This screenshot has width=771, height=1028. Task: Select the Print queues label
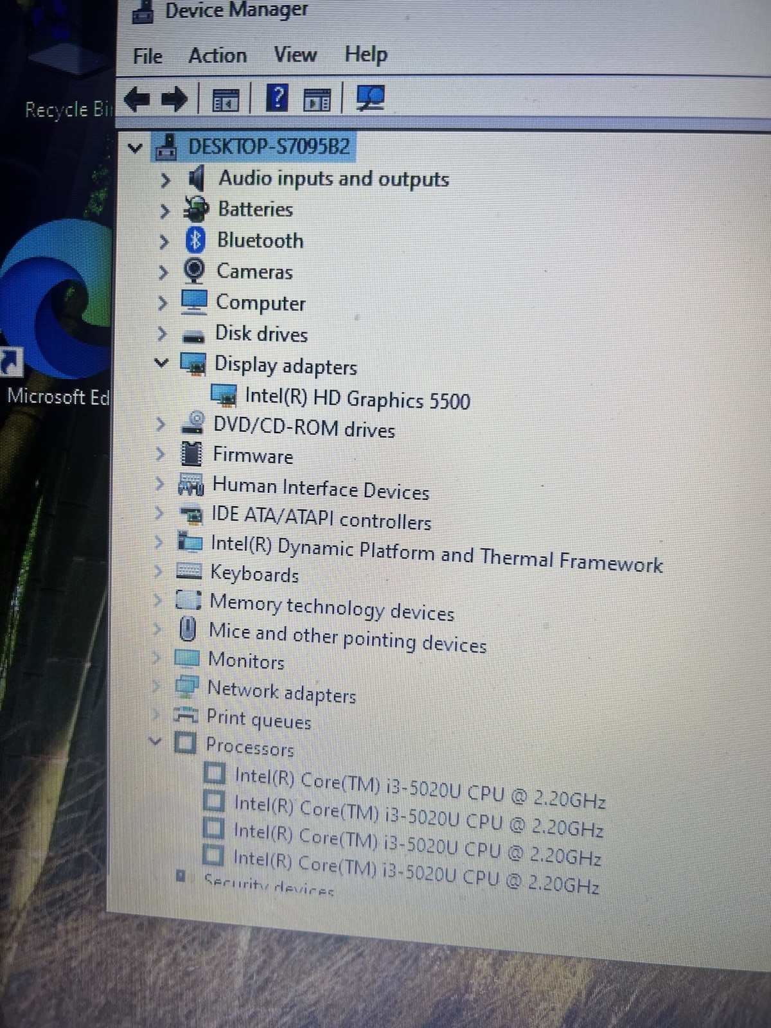pyautogui.click(x=258, y=719)
